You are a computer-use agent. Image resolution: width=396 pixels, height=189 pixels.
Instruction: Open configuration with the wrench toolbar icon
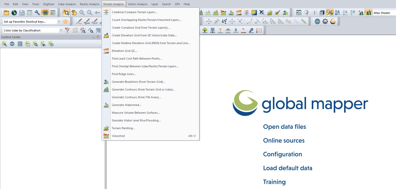click(x=37, y=13)
